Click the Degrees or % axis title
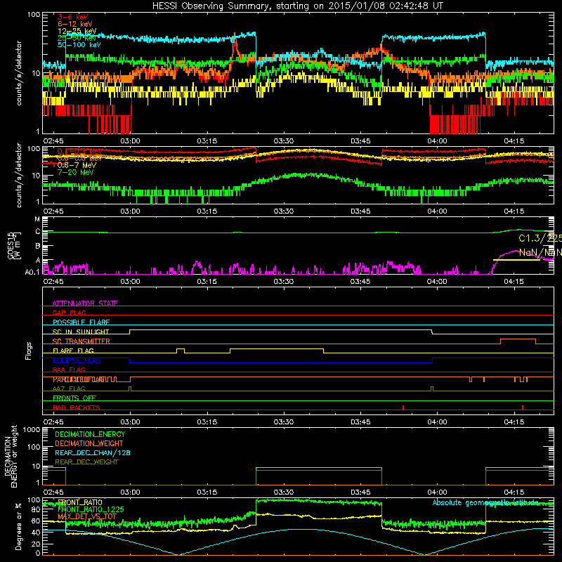 [x=18, y=526]
